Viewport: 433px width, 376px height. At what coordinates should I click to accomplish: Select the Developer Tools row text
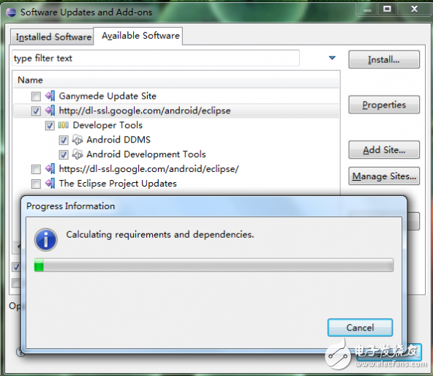[x=108, y=125]
